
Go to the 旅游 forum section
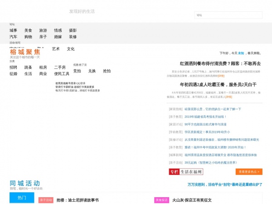click(43, 30)
